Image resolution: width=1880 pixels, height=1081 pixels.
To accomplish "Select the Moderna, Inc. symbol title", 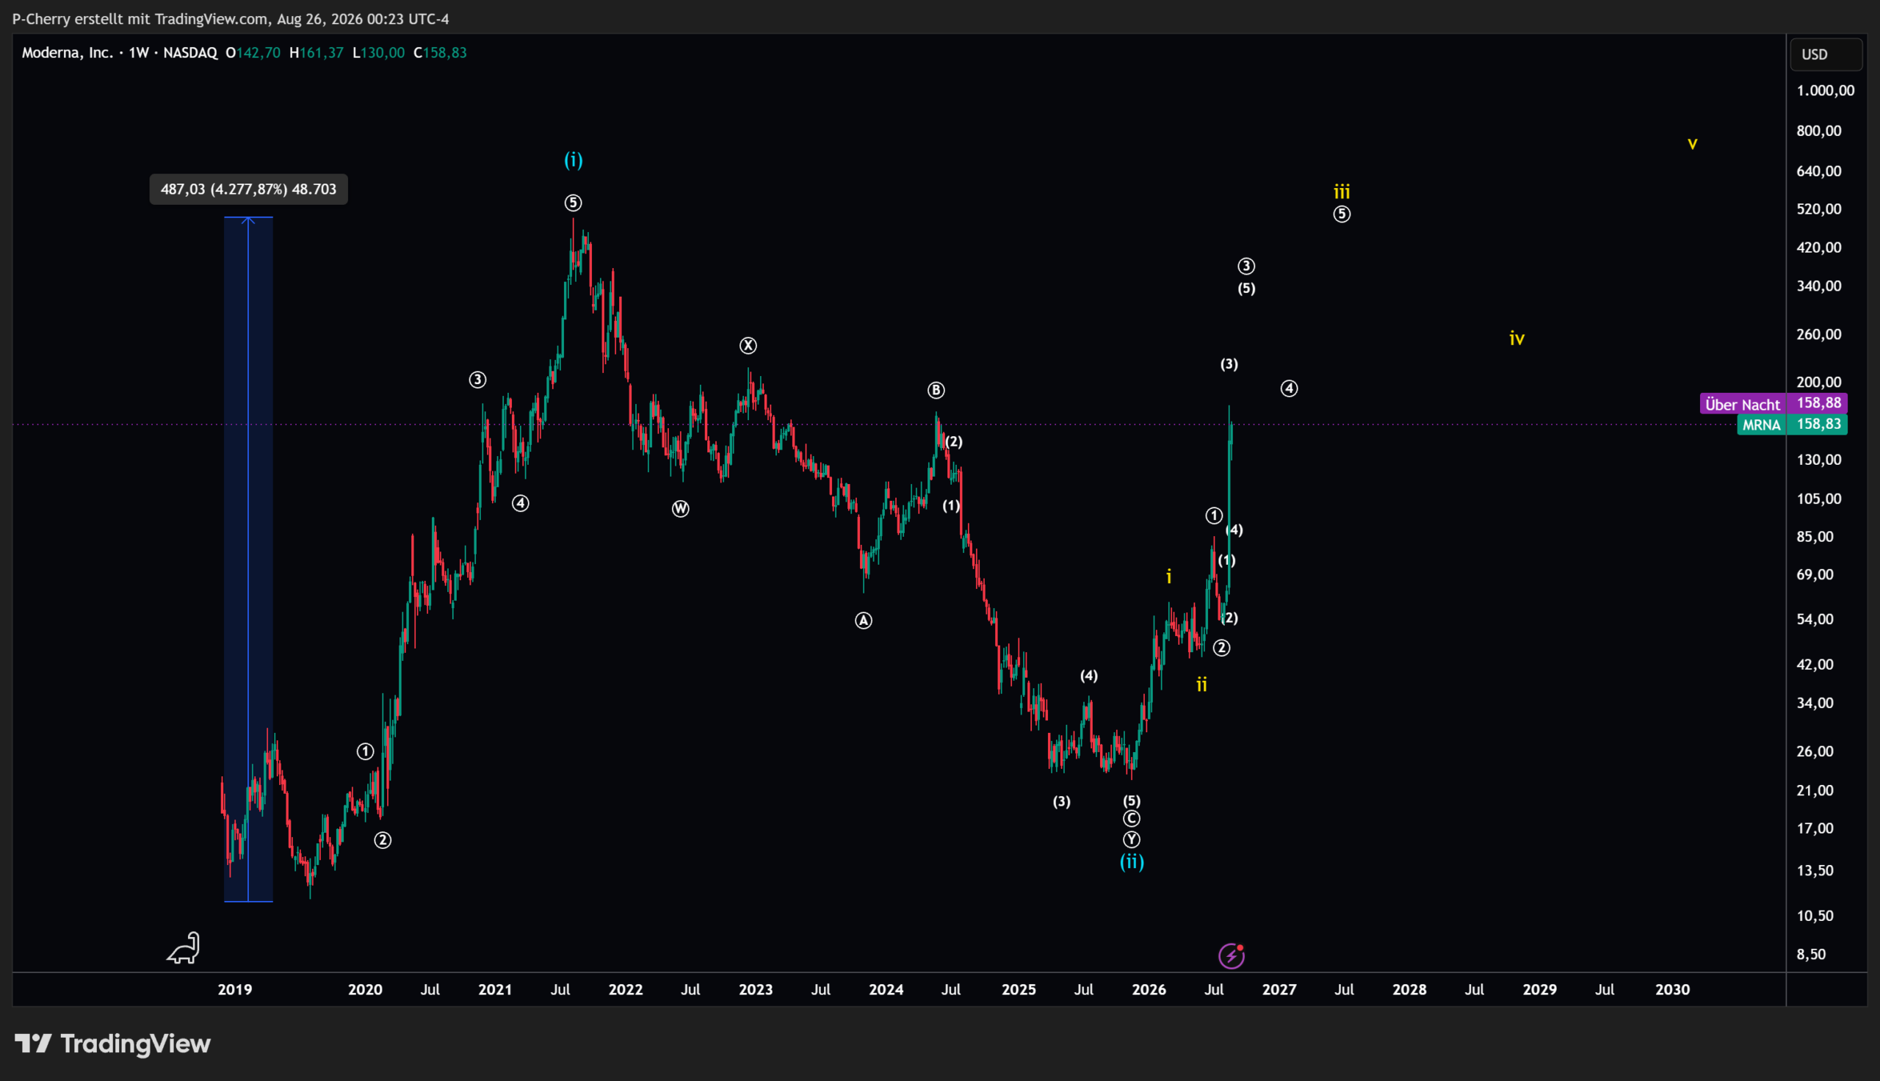I will pyautogui.click(x=68, y=53).
